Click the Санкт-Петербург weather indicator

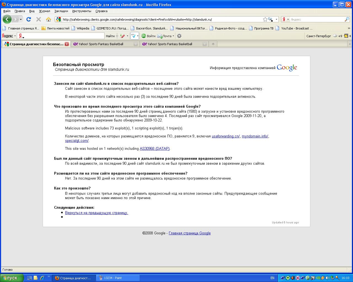tap(324, 36)
